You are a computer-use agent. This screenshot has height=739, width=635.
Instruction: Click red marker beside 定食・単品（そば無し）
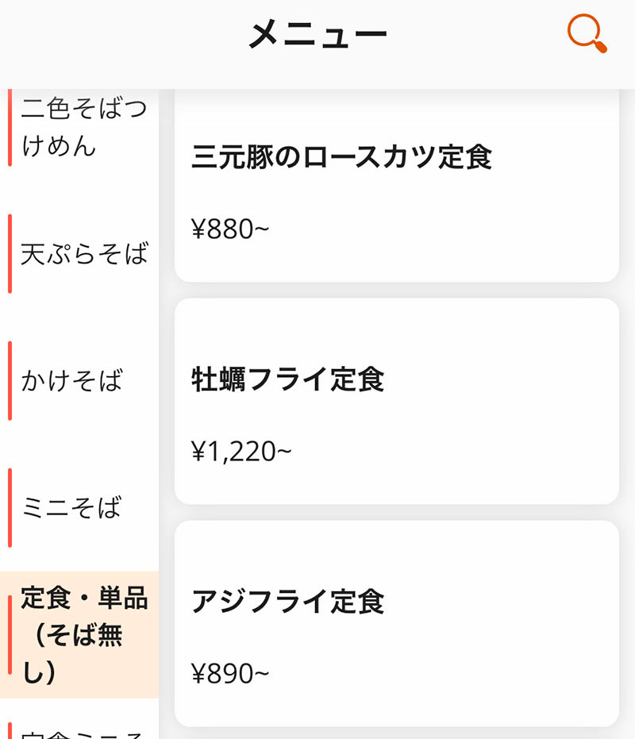[10, 635]
